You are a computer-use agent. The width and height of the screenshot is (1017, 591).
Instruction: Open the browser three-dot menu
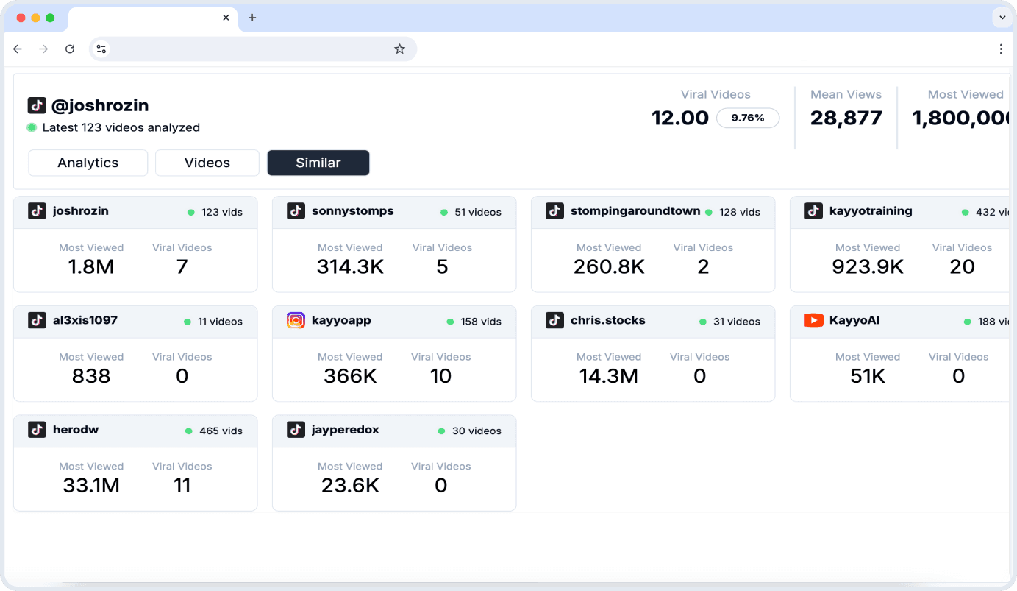(1000, 49)
